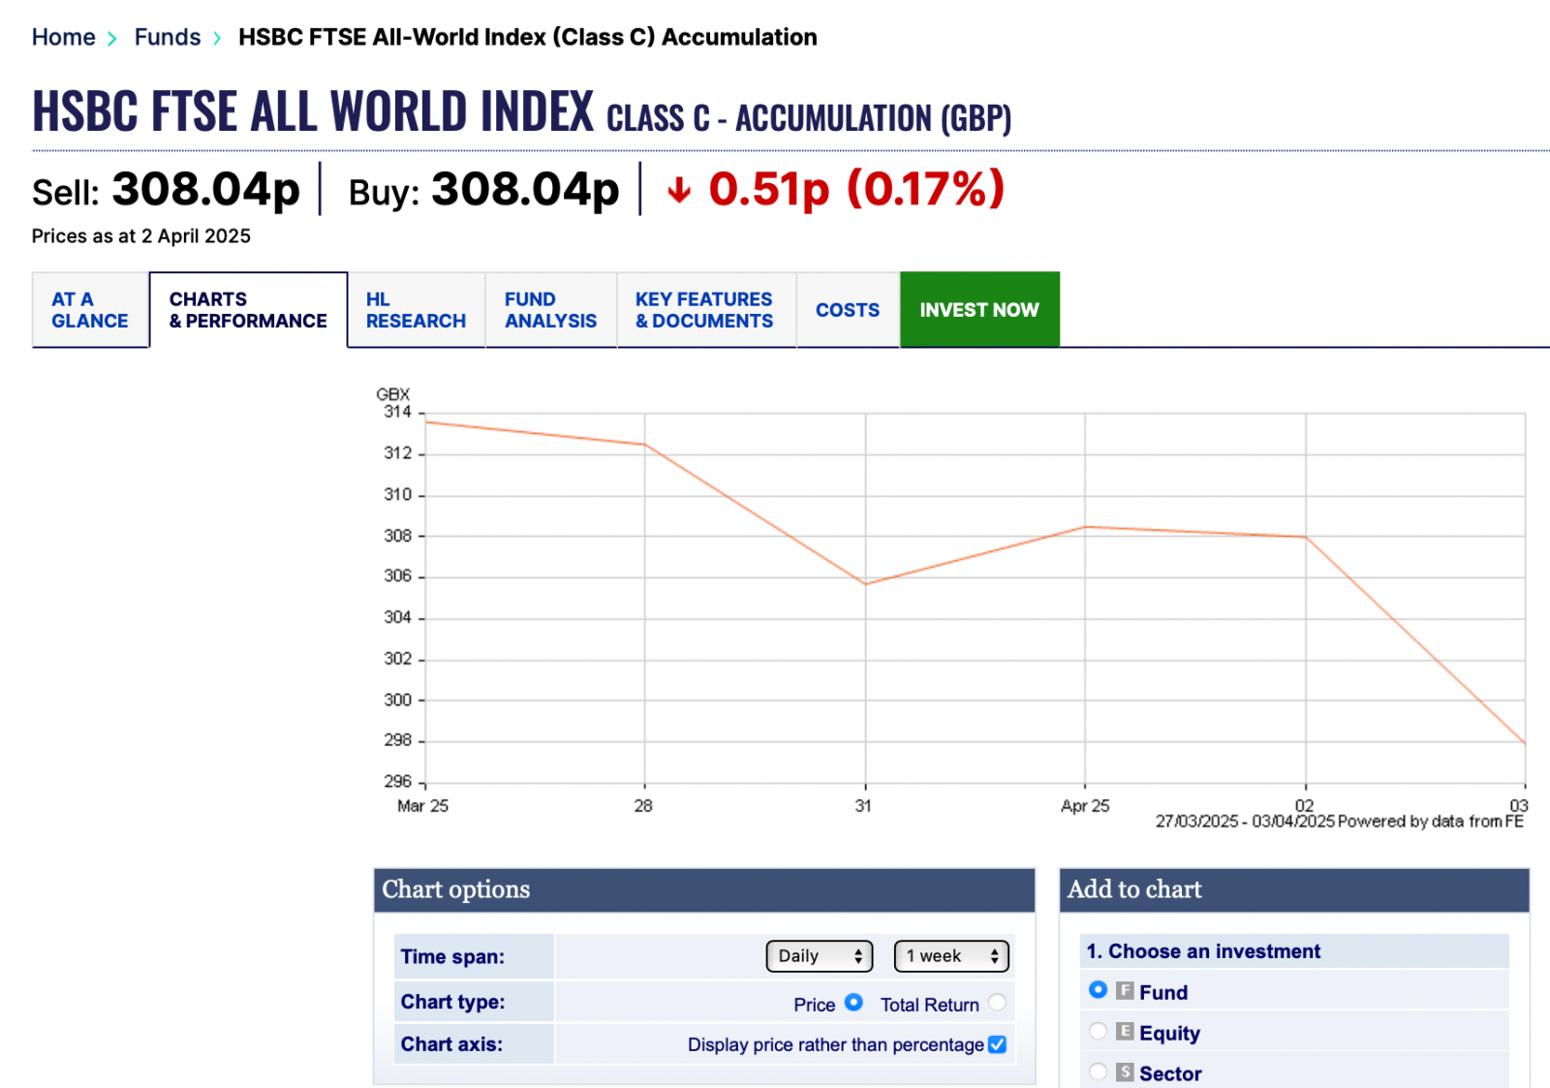Click the date range 27/03/2025 - 03/04/2025
This screenshot has width=1550, height=1088.
1245,822
